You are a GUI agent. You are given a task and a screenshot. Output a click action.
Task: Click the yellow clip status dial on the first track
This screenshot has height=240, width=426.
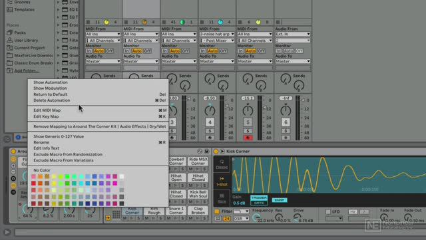pyautogui.click(x=106, y=22)
